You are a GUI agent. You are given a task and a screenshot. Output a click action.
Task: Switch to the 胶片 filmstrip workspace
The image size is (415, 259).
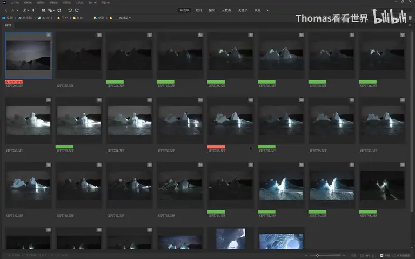pos(199,10)
